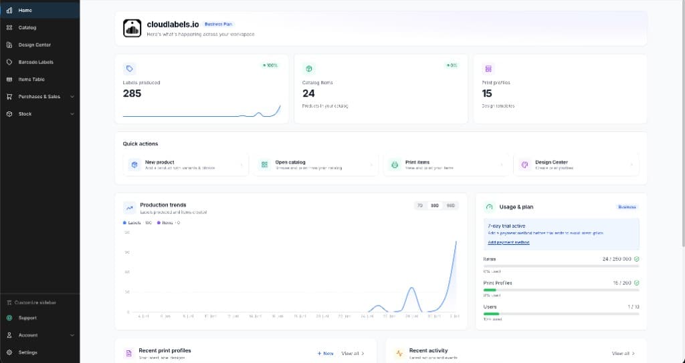
Task: Select the 30D range in Production trends
Action: coord(435,206)
